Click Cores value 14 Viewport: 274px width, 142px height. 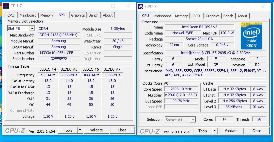[x=224, y=119]
